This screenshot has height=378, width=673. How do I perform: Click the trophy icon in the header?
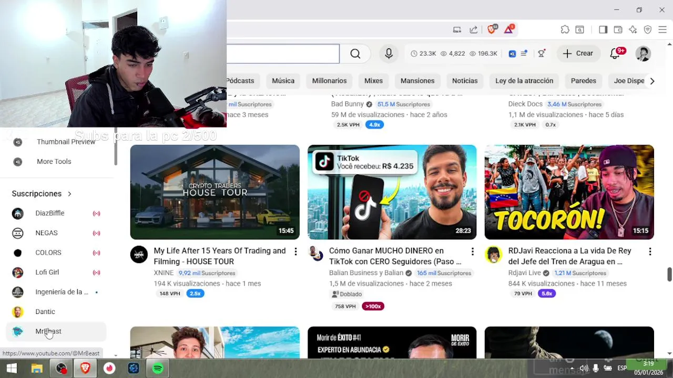point(542,54)
